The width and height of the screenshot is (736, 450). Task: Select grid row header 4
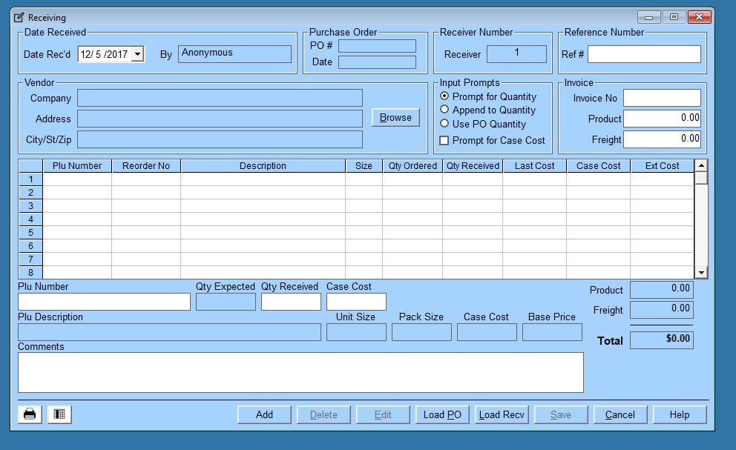pyautogui.click(x=30, y=219)
